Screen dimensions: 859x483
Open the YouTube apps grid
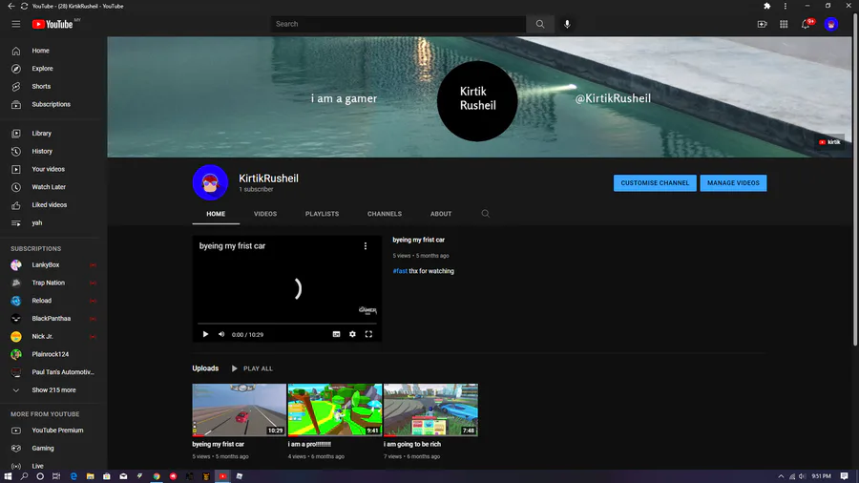click(784, 24)
